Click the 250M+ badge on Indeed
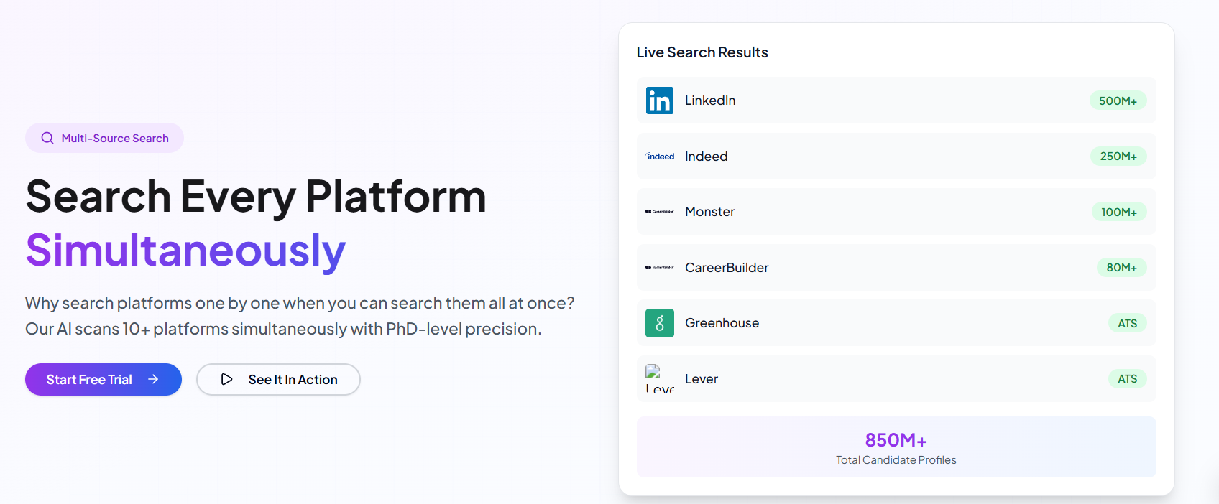The width and height of the screenshot is (1219, 504). [1118, 156]
